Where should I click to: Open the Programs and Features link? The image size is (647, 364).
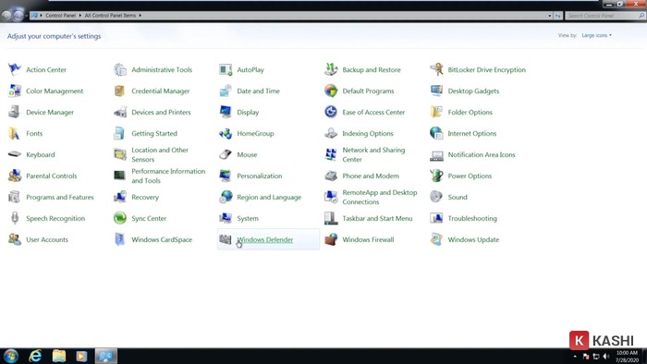[x=60, y=197]
